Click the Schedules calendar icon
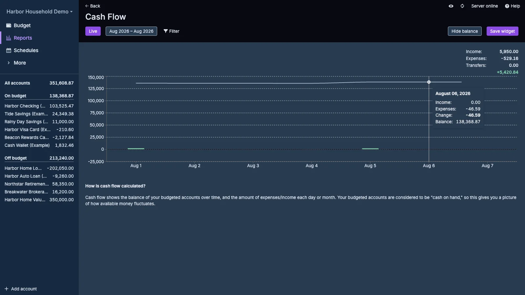525x295 pixels. (x=9, y=50)
